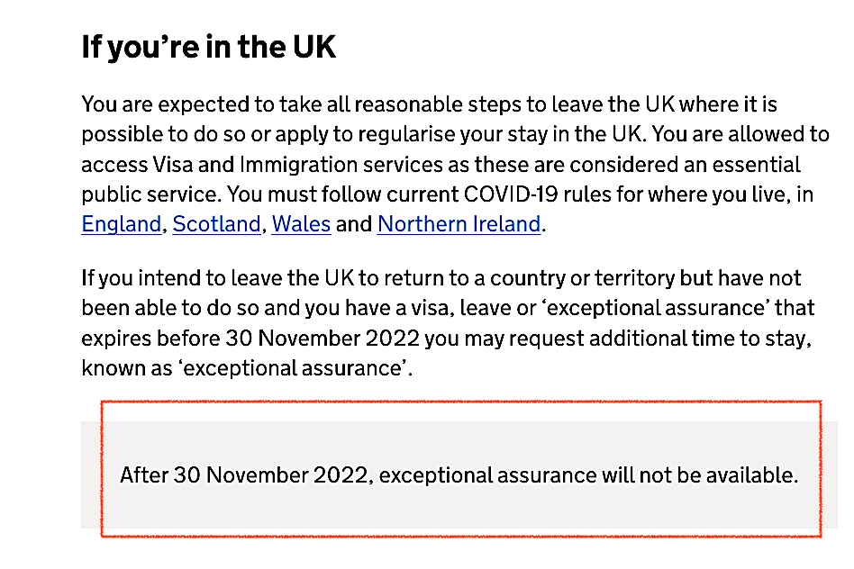This screenshot has width=854, height=569.
Task: Click "After 30 November 2022" in the grey notice
Action: point(244,475)
